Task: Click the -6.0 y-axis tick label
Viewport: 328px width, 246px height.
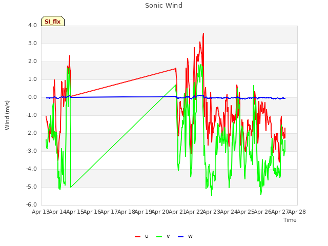Action: [31, 205]
